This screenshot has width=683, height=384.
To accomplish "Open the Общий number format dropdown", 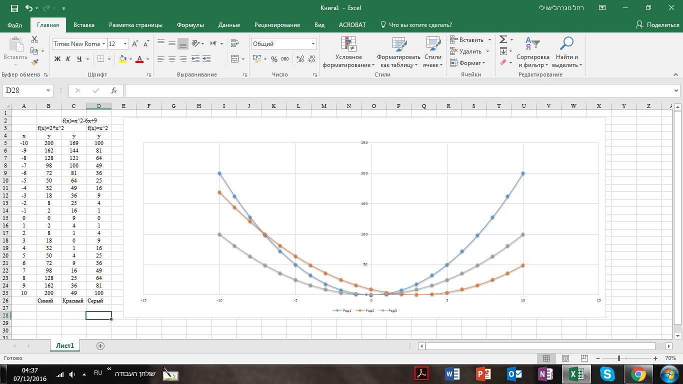I will [313, 44].
